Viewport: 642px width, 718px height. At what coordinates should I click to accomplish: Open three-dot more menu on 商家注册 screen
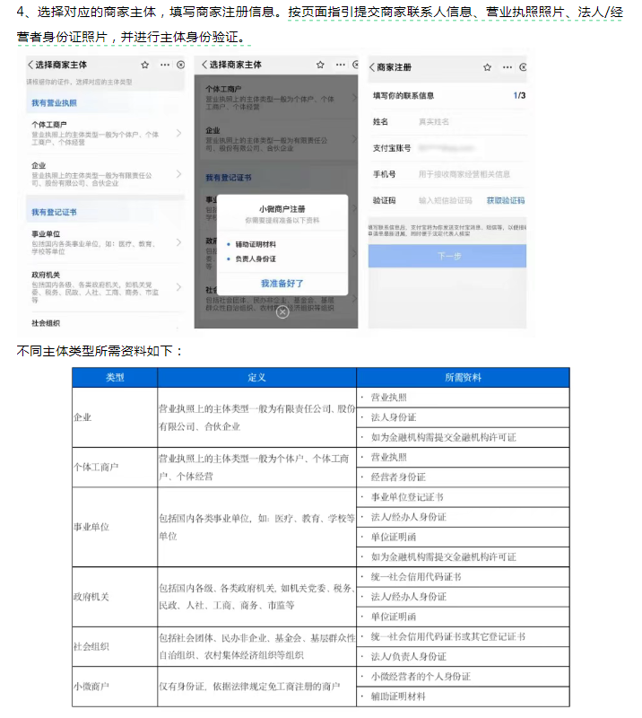point(507,67)
